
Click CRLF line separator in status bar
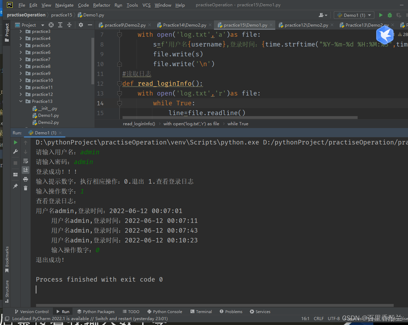coord(319,318)
